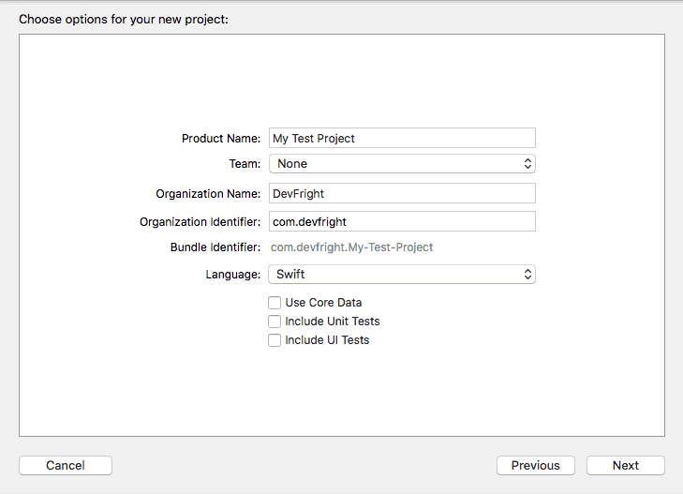The image size is (683, 494).
Task: Open the Team dropdown showing None
Action: (402, 164)
